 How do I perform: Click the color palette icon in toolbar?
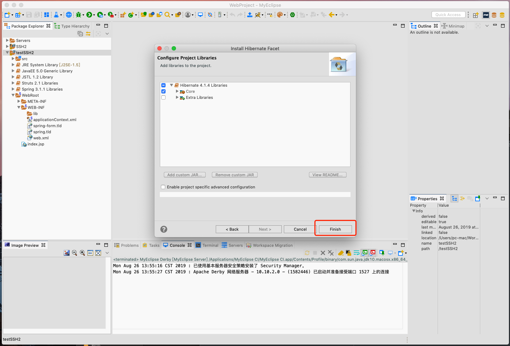[x=280, y=15]
